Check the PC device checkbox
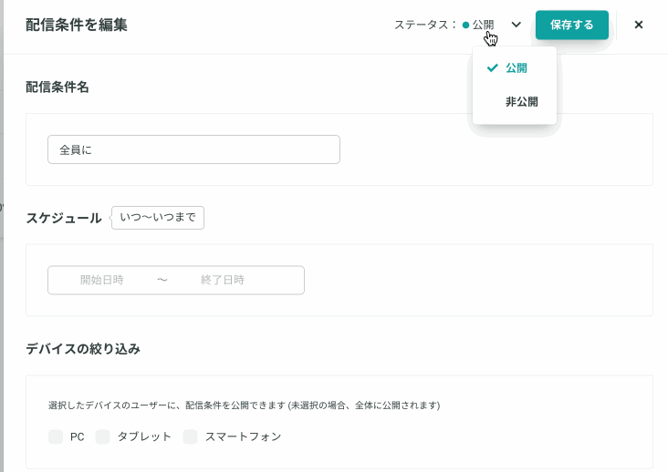The width and height of the screenshot is (668, 472). [56, 436]
